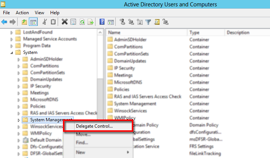This screenshot has width=270, height=158.
Task: Click the Refresh toolbar icon
Action: [x=82, y=22]
